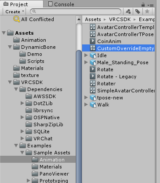Select the Materials folder under Assets
This screenshot has width=160, height=183.
(28, 68)
